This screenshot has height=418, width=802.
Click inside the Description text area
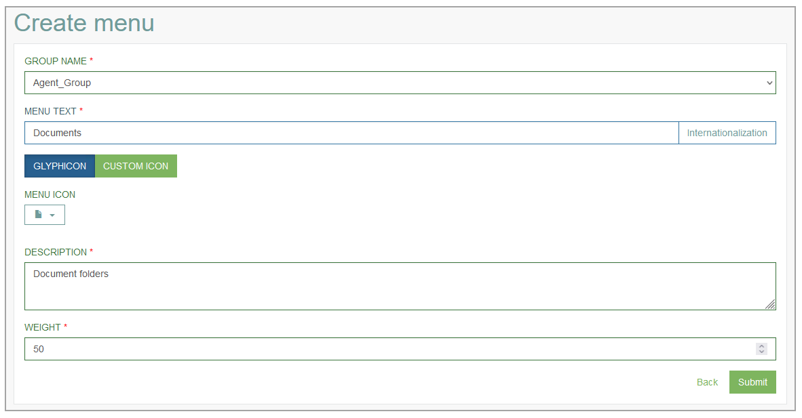pyautogui.click(x=400, y=286)
